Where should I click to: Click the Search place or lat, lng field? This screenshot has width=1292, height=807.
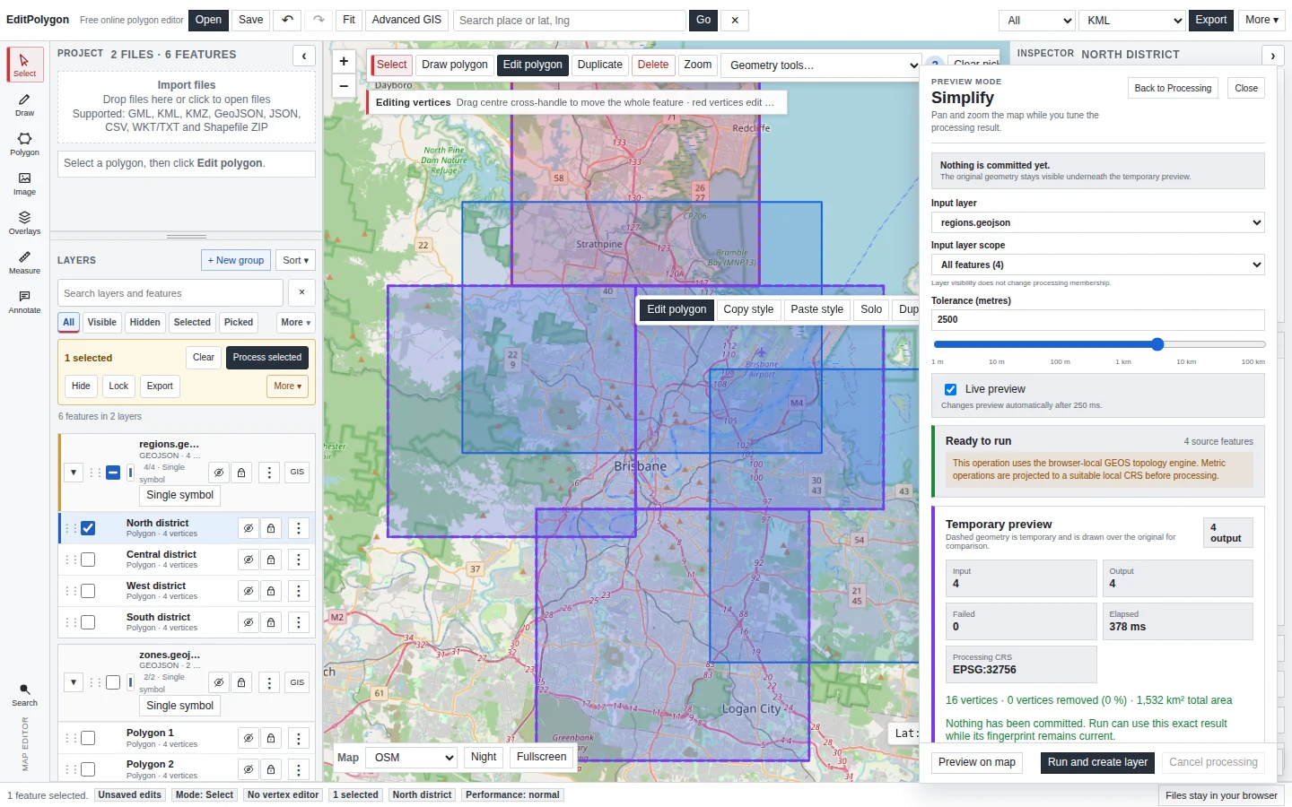pos(569,20)
